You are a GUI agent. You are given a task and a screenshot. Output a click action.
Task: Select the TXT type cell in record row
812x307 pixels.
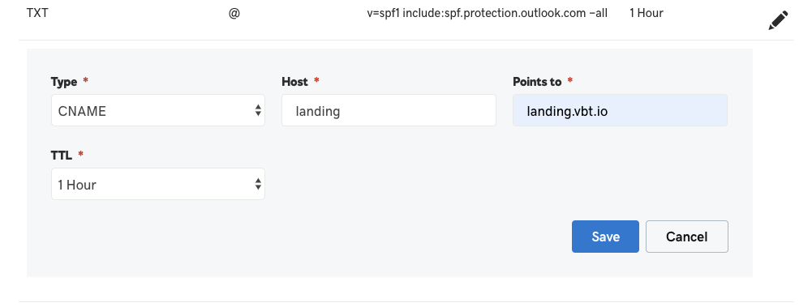click(x=37, y=13)
